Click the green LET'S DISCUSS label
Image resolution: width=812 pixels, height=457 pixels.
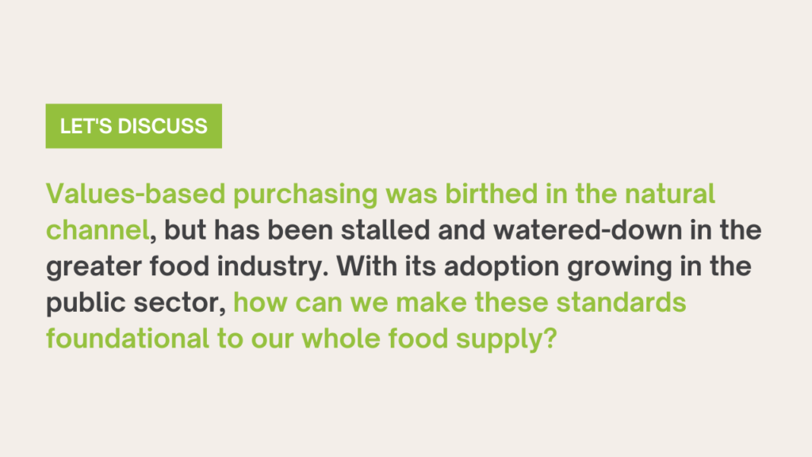coord(133,126)
